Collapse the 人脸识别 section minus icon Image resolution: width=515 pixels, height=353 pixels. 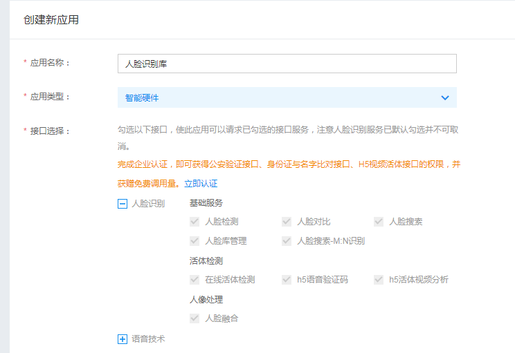[x=123, y=204]
